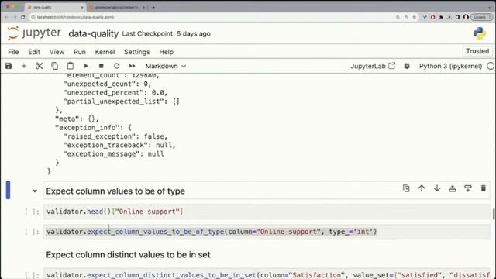Click the "partial_unexpected_list": [] output line
496x279 pixels.
pyautogui.click(x=122, y=102)
